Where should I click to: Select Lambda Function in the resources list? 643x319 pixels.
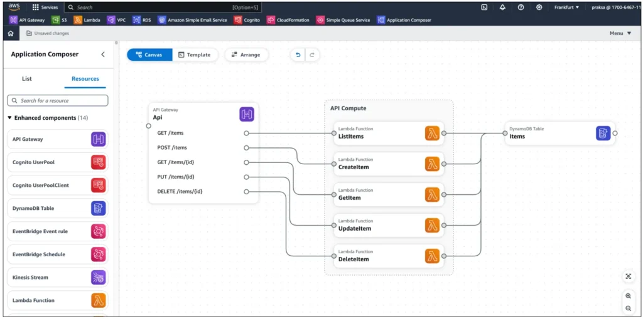57,300
